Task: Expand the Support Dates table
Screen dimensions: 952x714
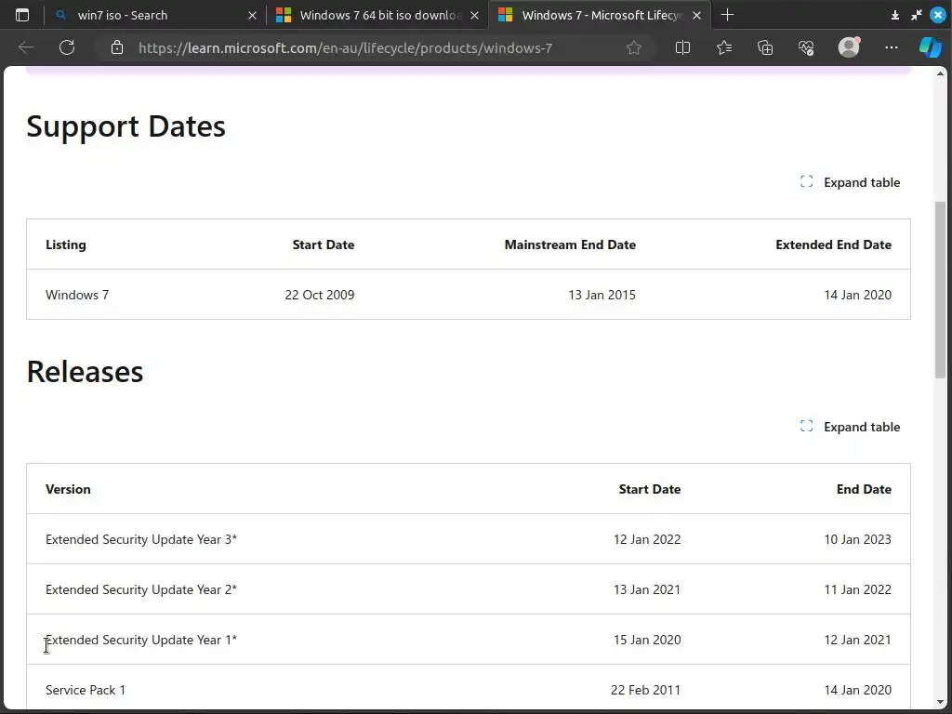Action: tap(851, 182)
